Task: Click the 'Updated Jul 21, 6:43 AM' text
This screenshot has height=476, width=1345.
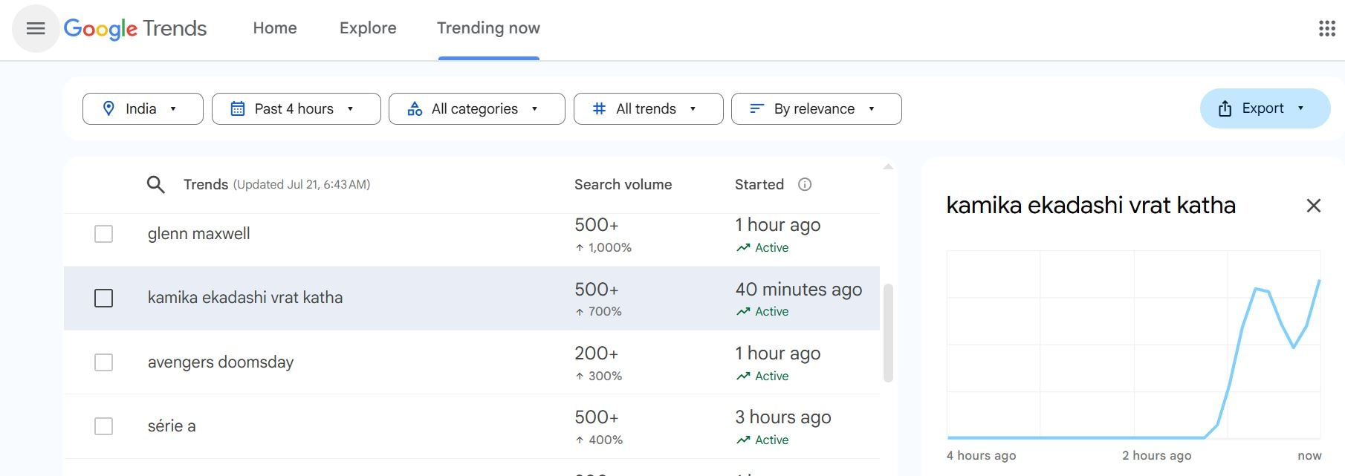Action: (302, 185)
